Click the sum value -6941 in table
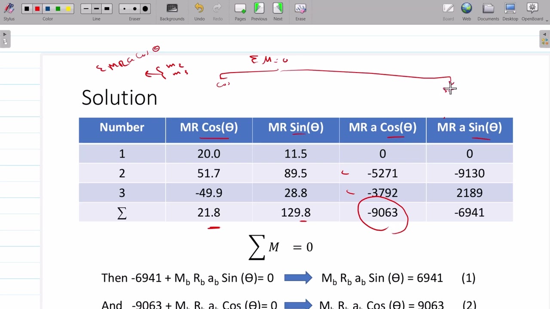 [469, 212]
